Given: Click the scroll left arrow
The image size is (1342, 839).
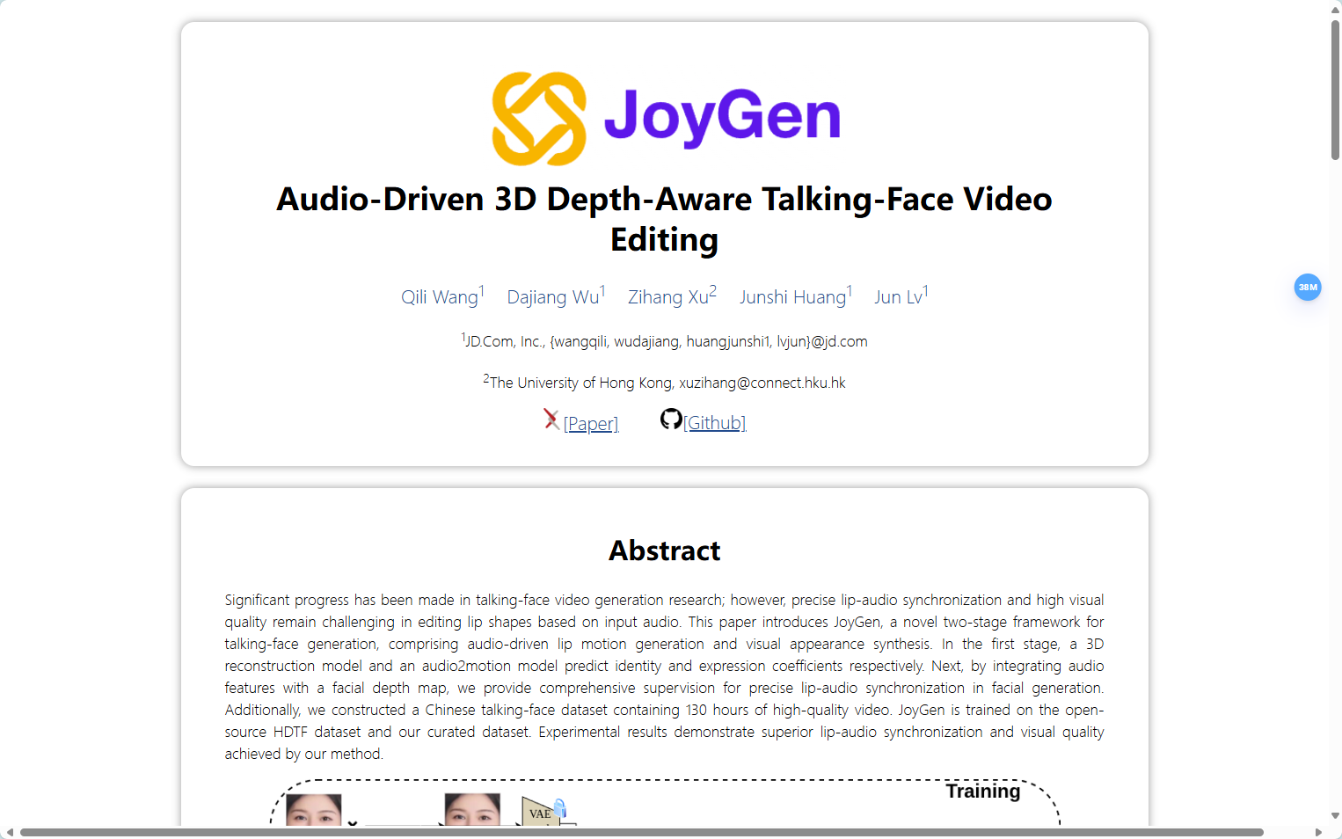Looking at the screenshot, I should [9, 832].
